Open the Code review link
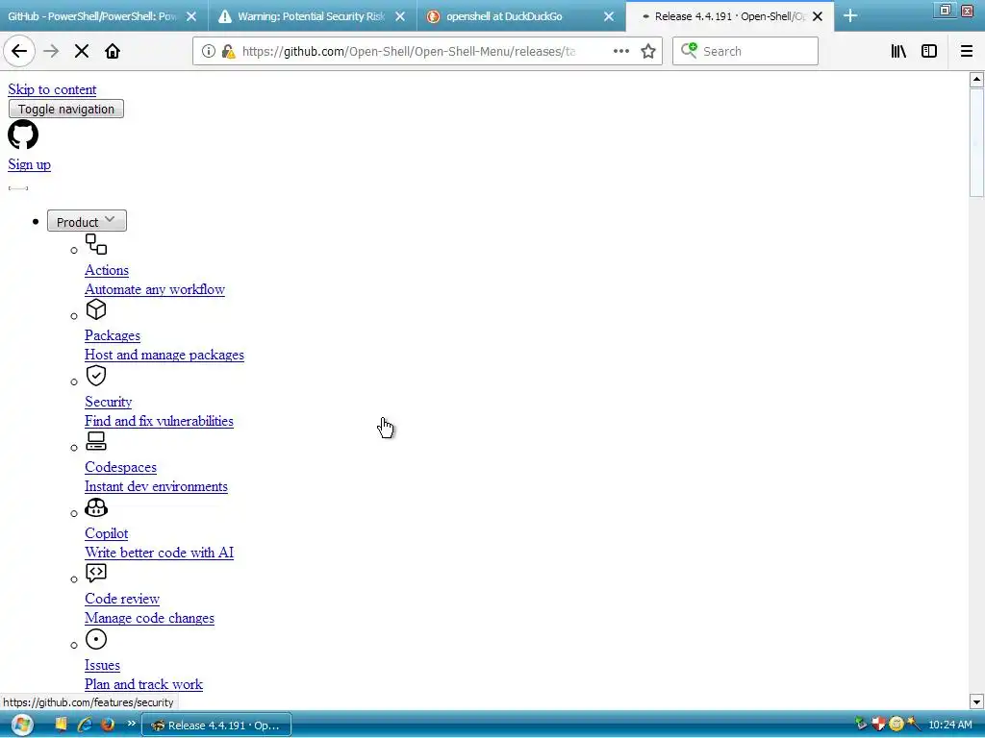The height and width of the screenshot is (738, 985). pyautogui.click(x=122, y=599)
